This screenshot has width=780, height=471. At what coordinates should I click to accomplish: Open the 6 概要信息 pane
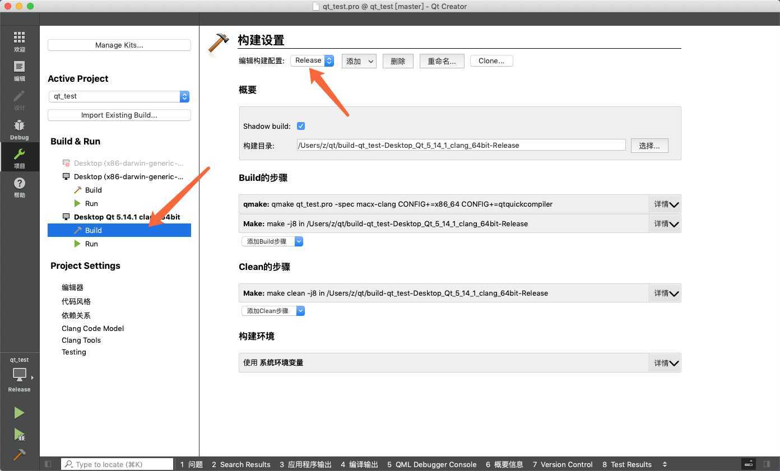tap(504, 464)
